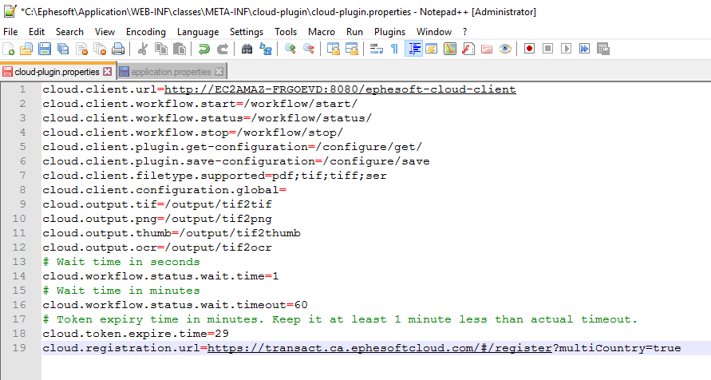Close the cloud-plugin.properties tab

(x=108, y=72)
